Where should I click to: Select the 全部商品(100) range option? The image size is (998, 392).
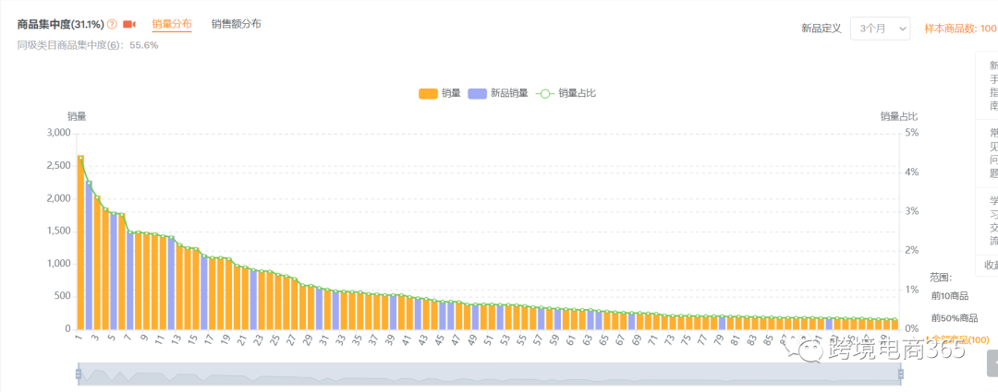[x=962, y=340]
